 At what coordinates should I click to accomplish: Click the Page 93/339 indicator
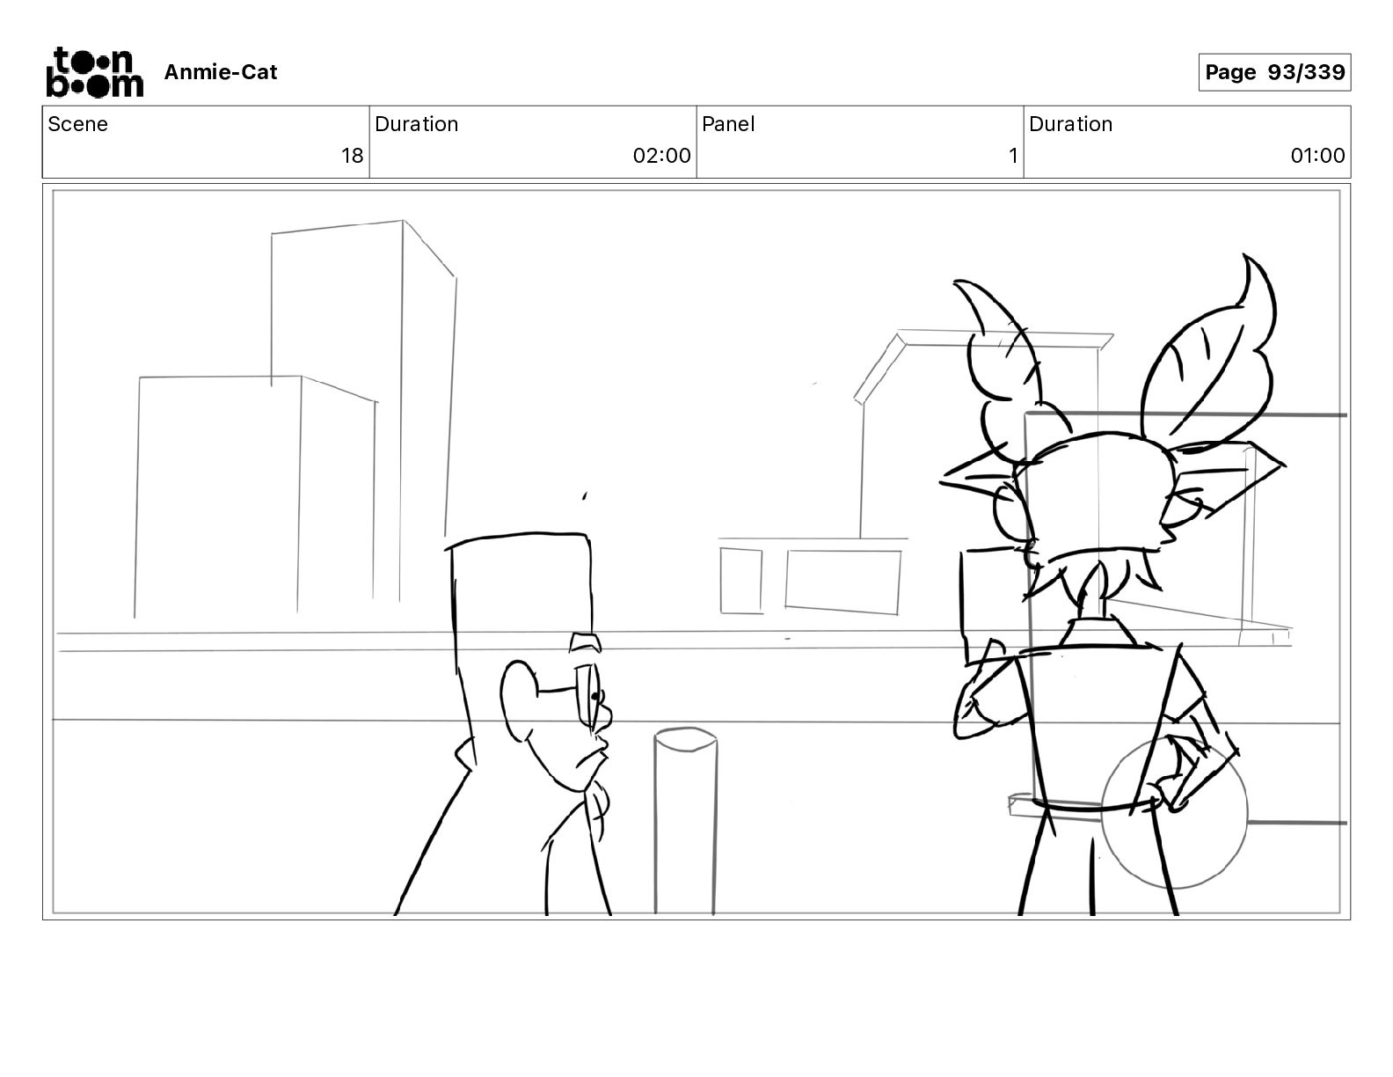pyautogui.click(x=1274, y=72)
